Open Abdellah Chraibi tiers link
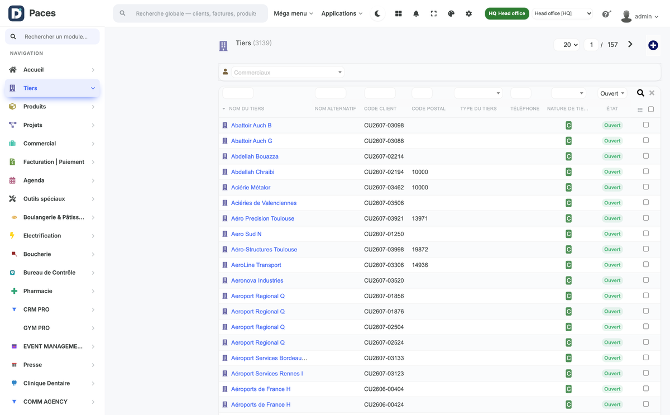Screen dimensions: 670x415 (252, 172)
